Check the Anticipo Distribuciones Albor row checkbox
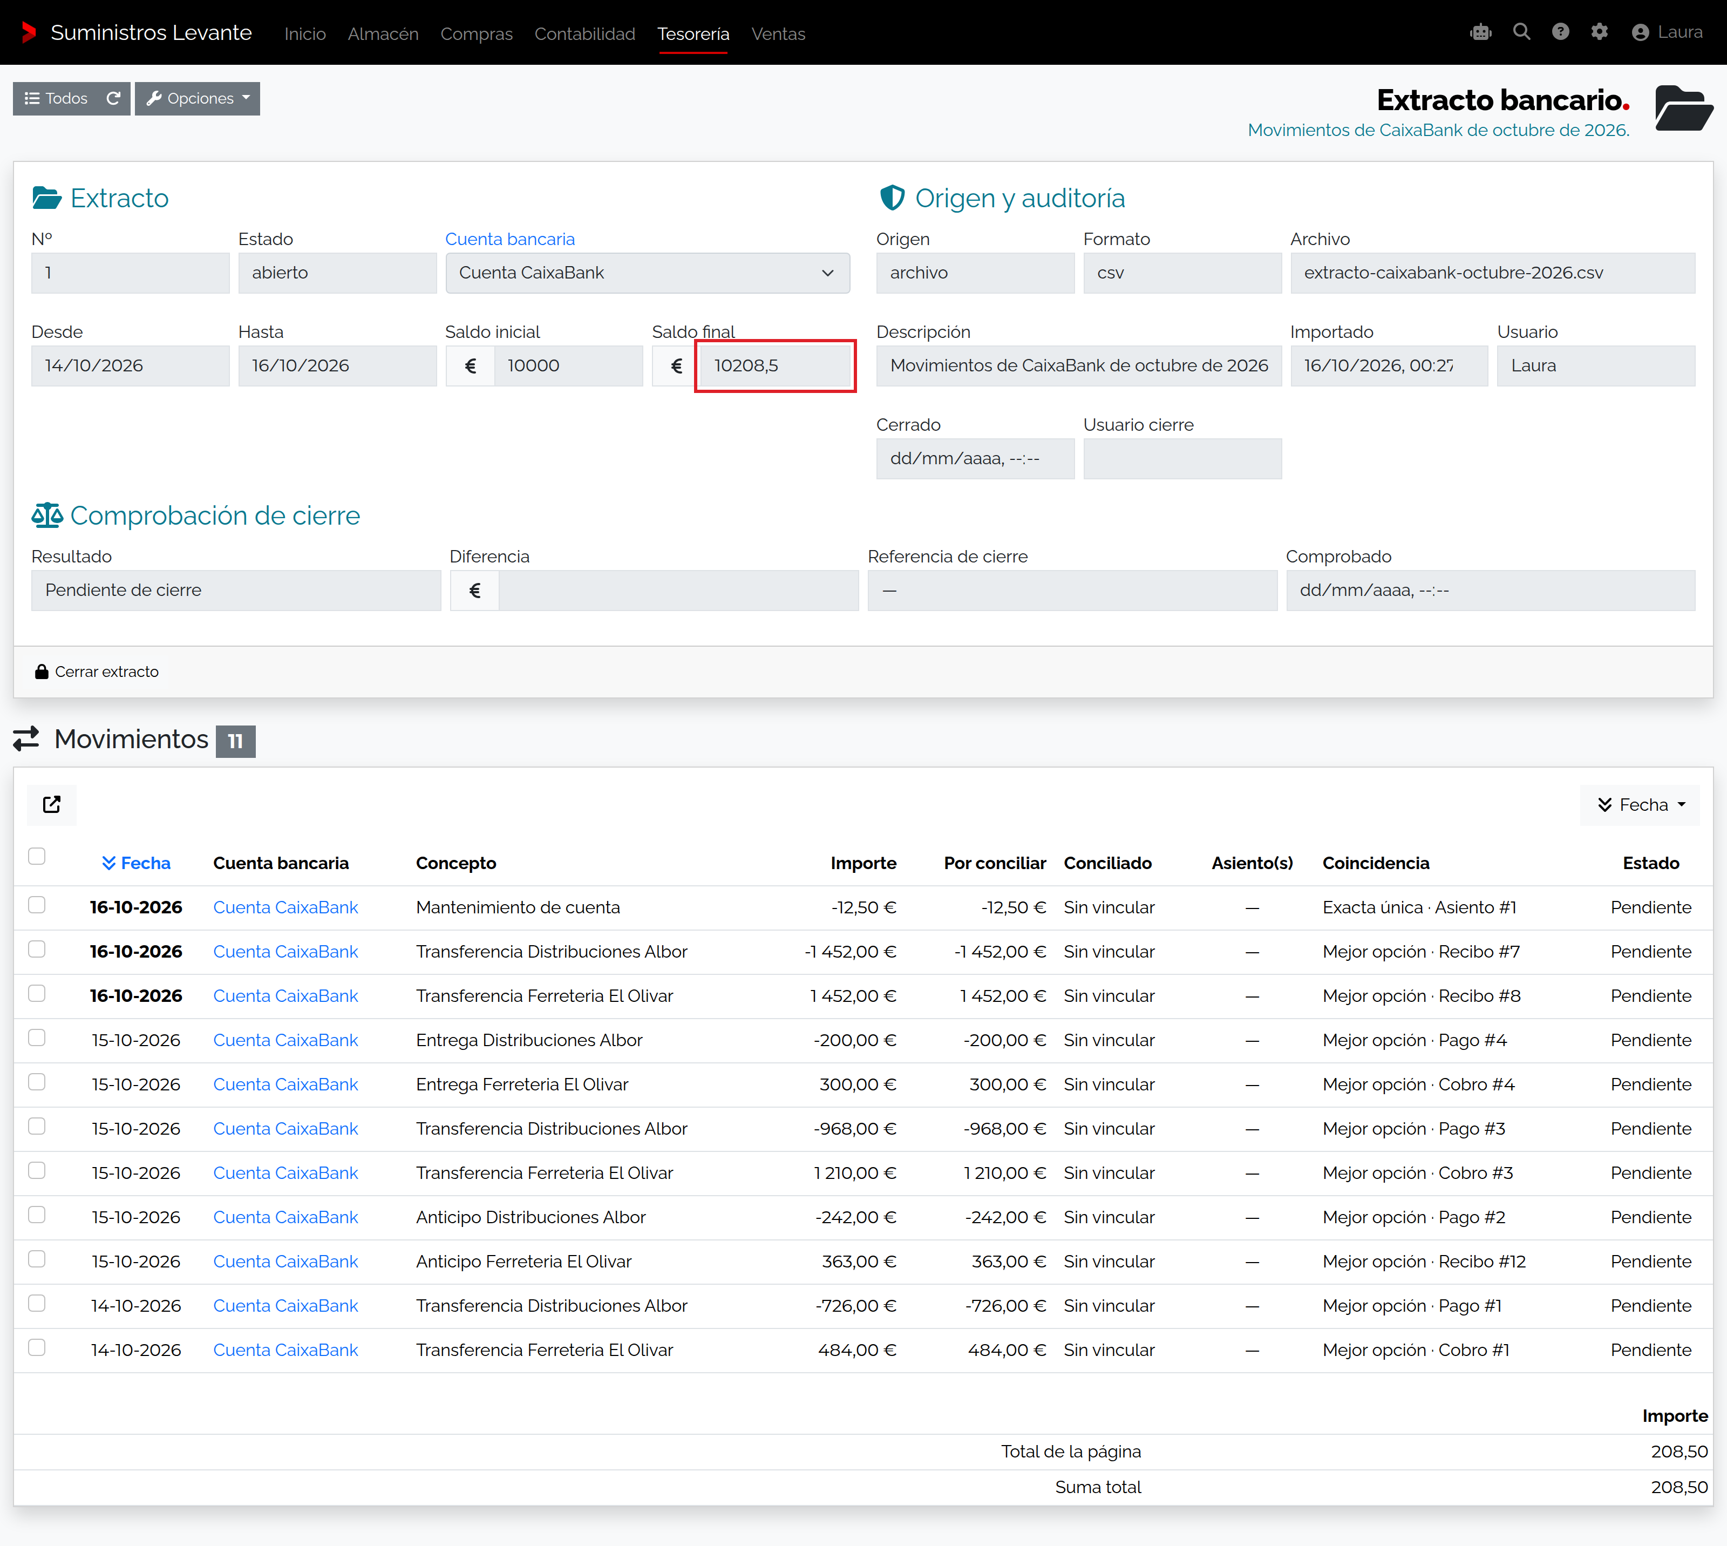 click(x=37, y=1215)
